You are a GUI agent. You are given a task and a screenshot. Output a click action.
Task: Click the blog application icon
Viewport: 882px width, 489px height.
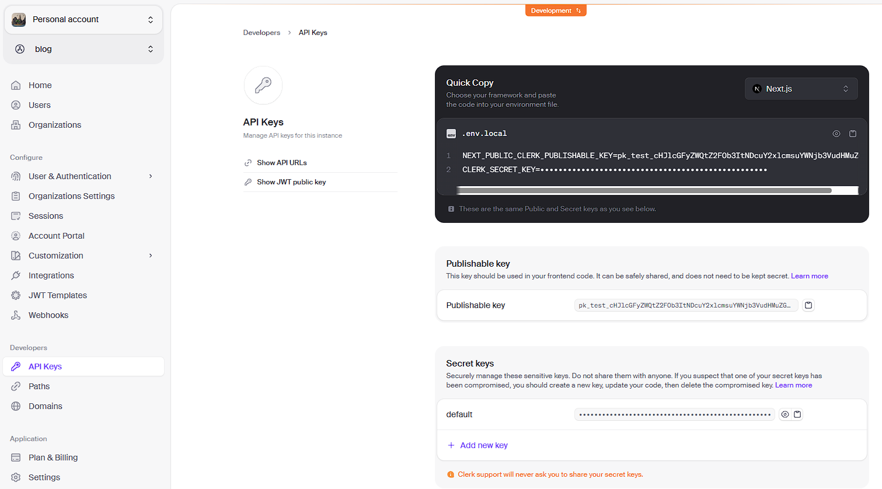pyautogui.click(x=20, y=49)
